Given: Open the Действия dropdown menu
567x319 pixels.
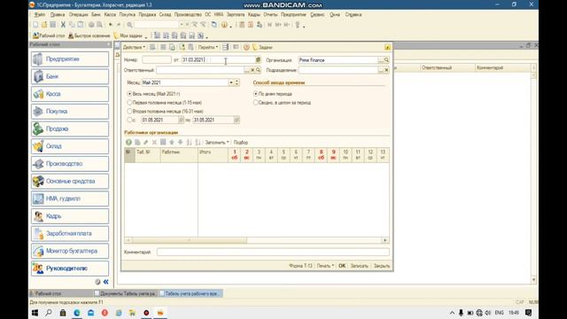Looking at the screenshot, I should tap(134, 47).
